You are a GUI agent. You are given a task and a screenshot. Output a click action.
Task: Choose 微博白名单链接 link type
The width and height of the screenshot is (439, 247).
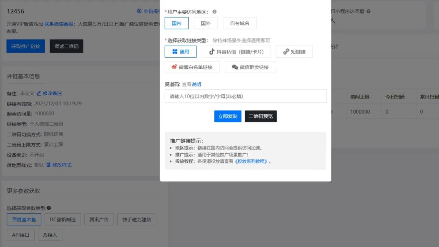[x=192, y=67]
